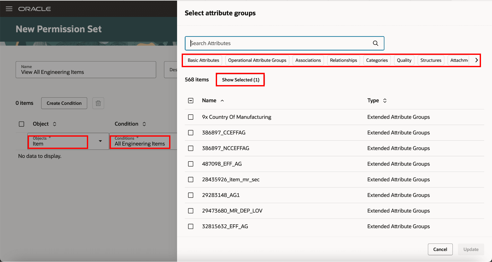
Task: Click the Cancel button
Action: click(x=440, y=249)
